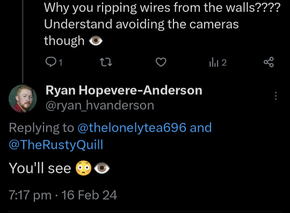Click the retweet arrows icon

pyautogui.click(x=106, y=62)
